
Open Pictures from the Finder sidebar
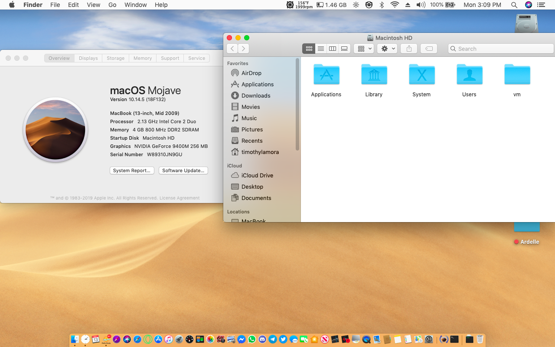click(x=251, y=129)
